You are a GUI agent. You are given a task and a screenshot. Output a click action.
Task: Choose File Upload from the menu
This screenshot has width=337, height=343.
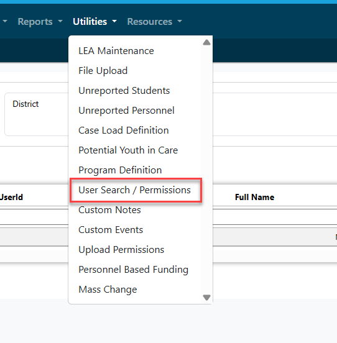pos(103,71)
